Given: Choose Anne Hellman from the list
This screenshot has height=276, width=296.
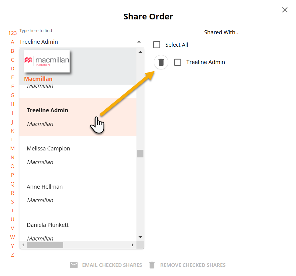Looking at the screenshot, I should [78, 194].
